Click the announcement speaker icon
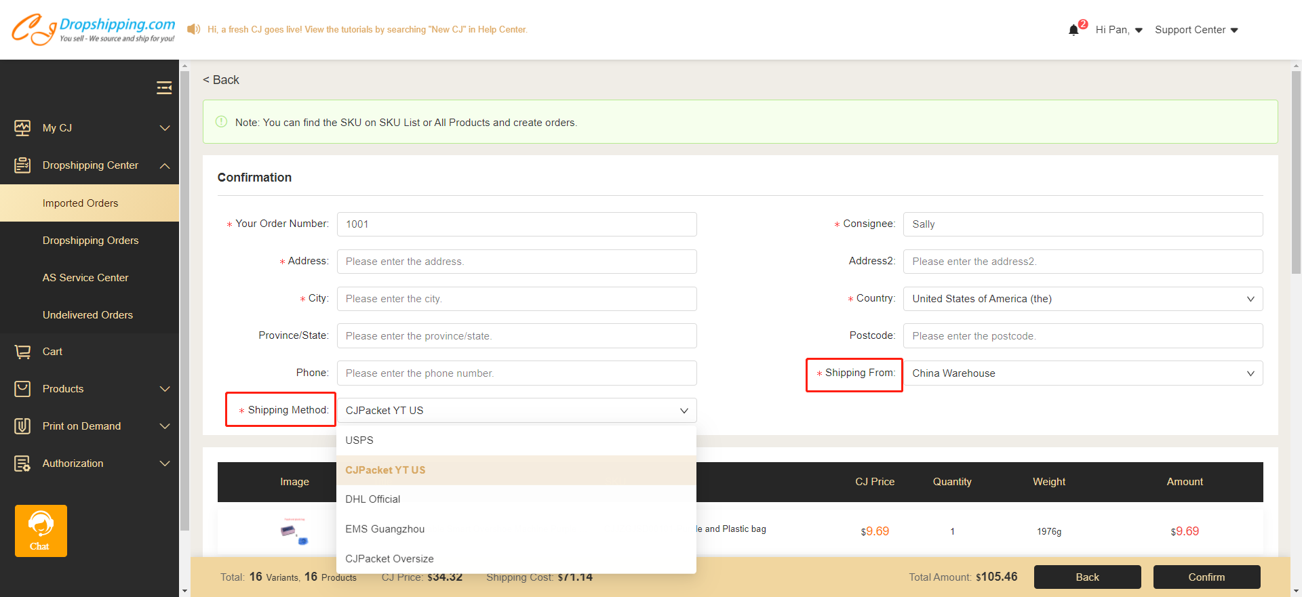This screenshot has width=1302, height=597. coord(194,29)
